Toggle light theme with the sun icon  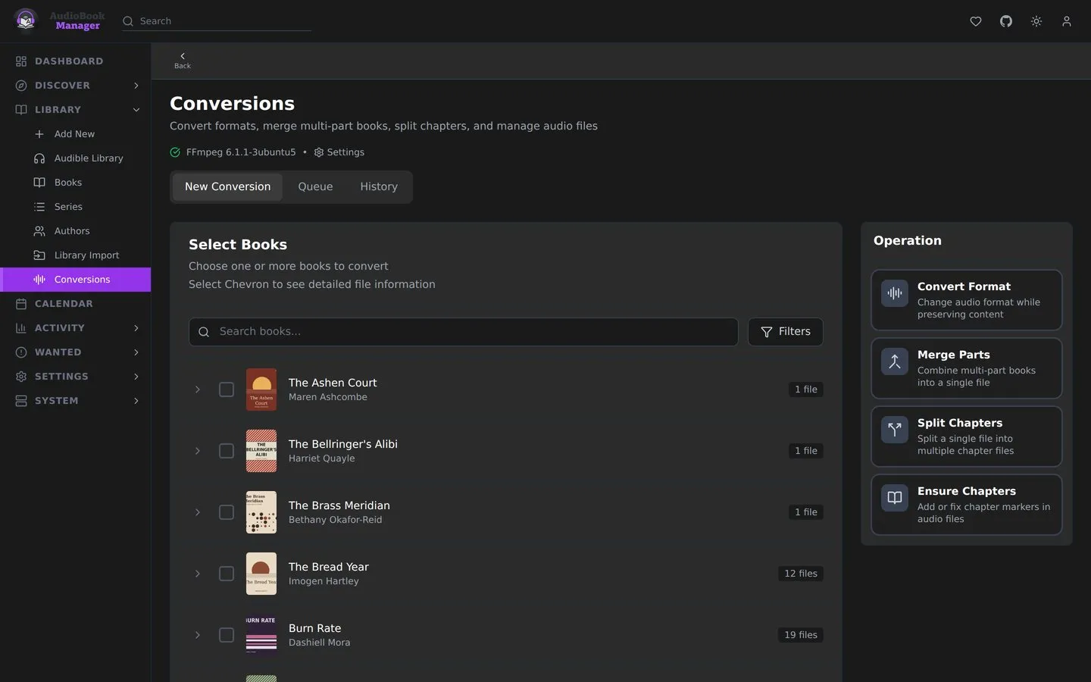coord(1036,21)
